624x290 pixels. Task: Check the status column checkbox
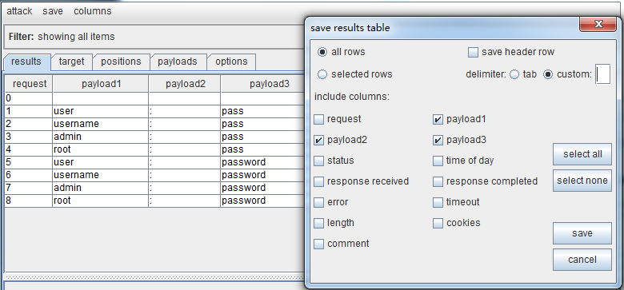click(x=318, y=161)
